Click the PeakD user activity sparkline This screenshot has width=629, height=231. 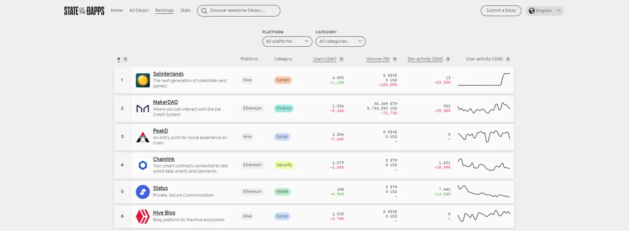(x=484, y=136)
